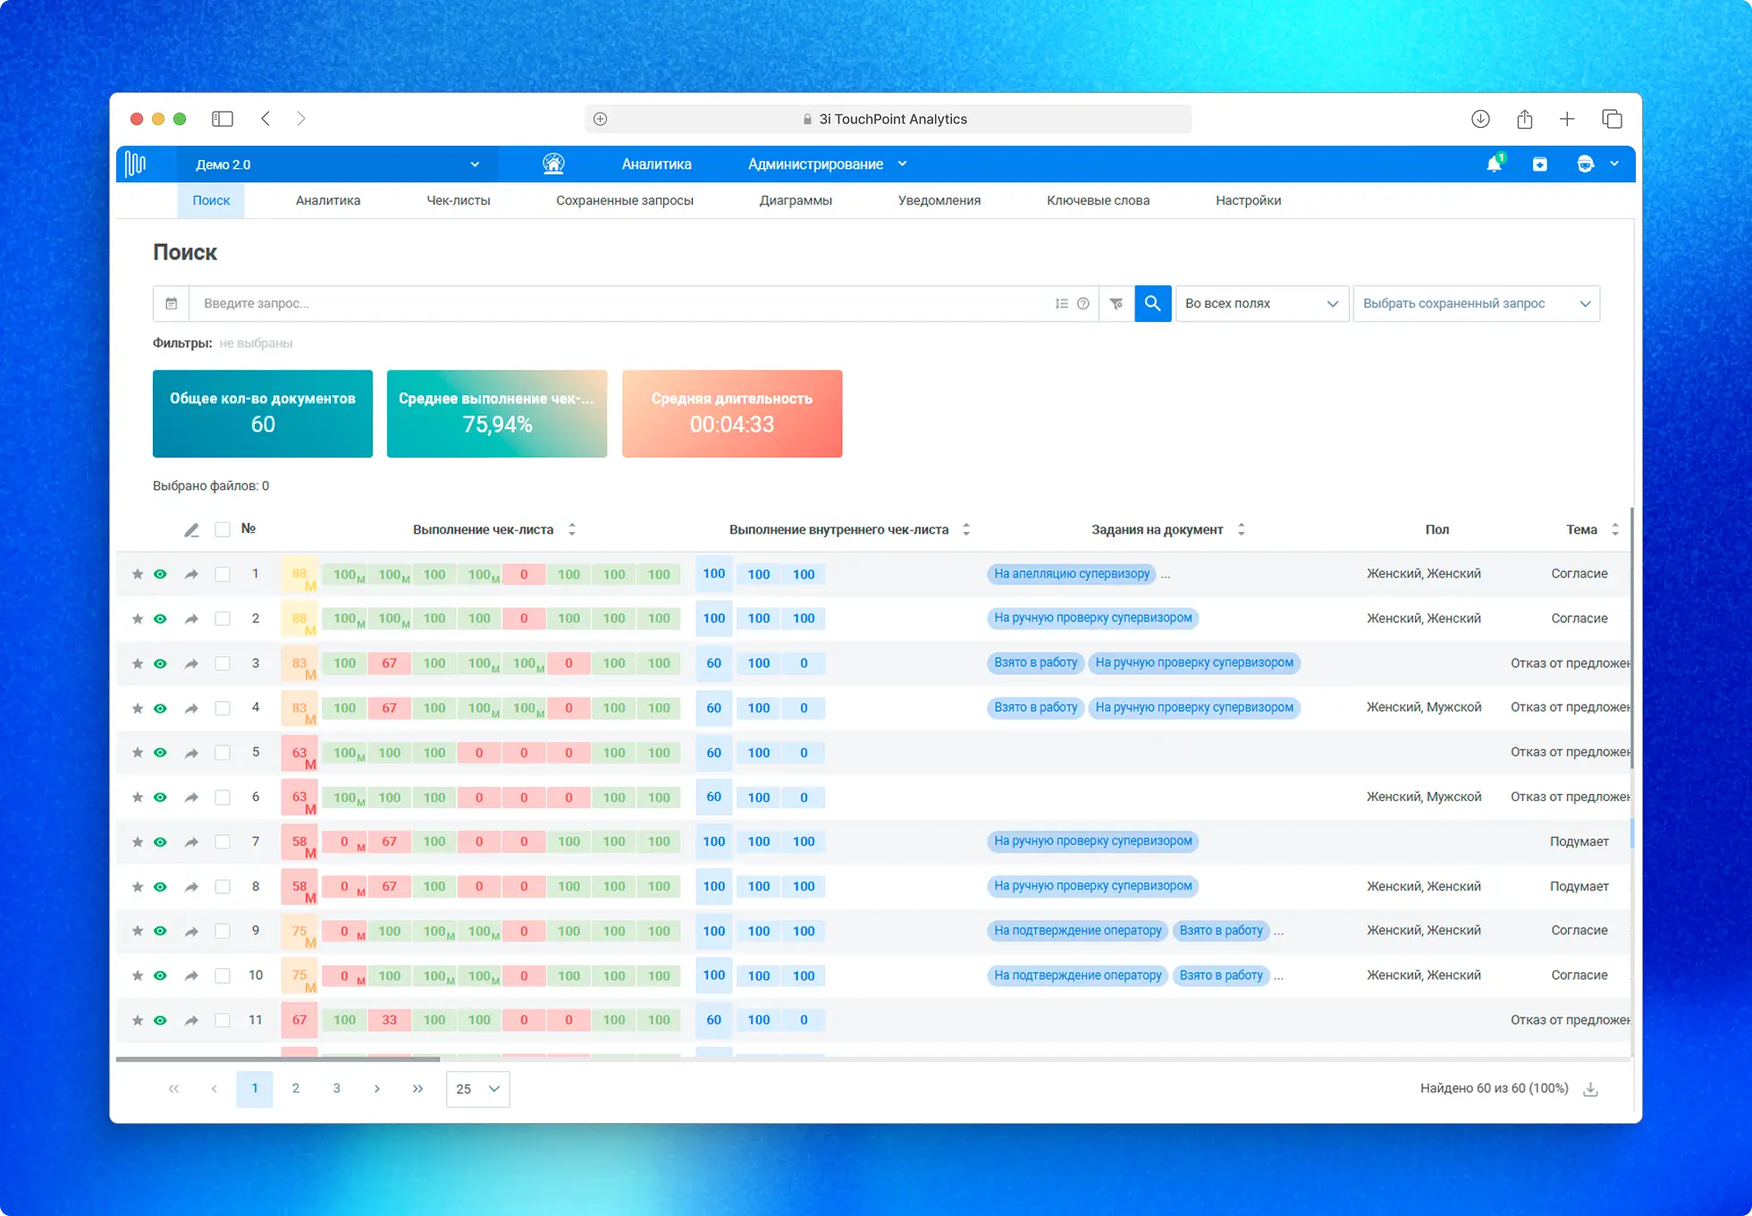The height and width of the screenshot is (1216, 1752).
Task: Click the export download icon near 'Найдено 60 из 60'
Action: click(x=1591, y=1089)
